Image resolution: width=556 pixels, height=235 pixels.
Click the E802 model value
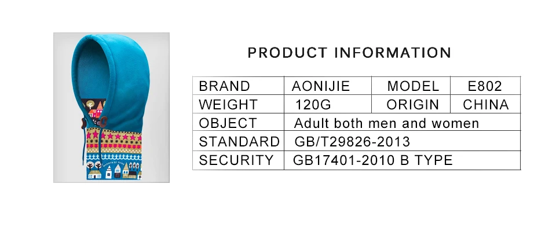[x=485, y=86]
